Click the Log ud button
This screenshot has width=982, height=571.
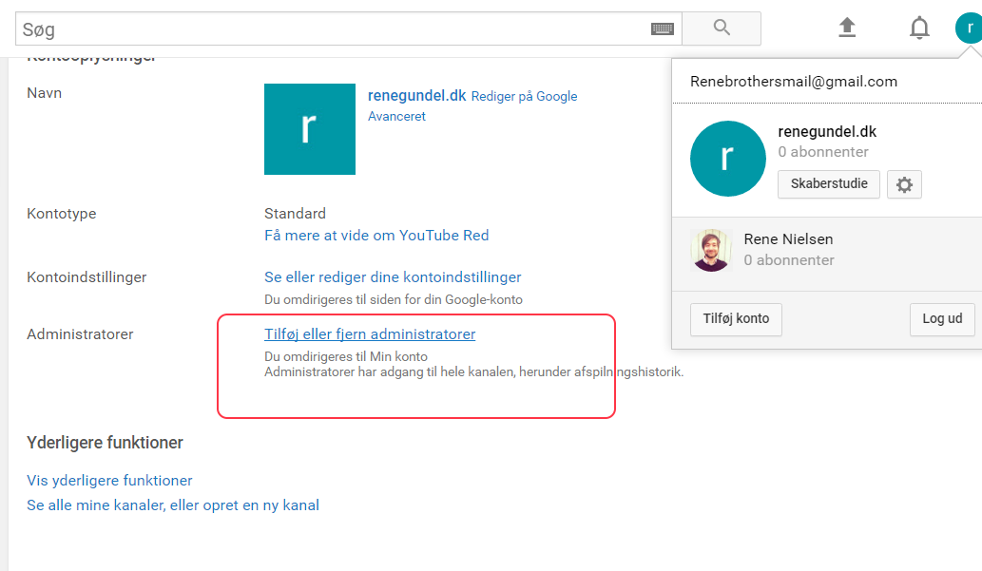pos(942,319)
